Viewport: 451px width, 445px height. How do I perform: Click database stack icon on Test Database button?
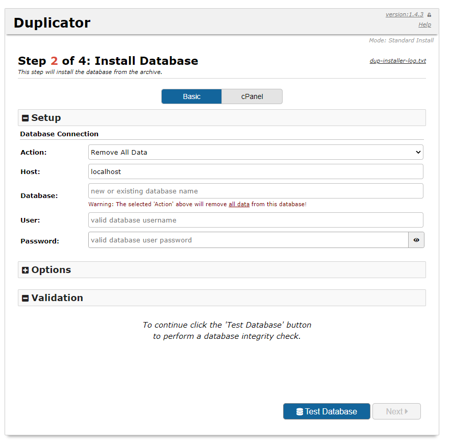[299, 412]
